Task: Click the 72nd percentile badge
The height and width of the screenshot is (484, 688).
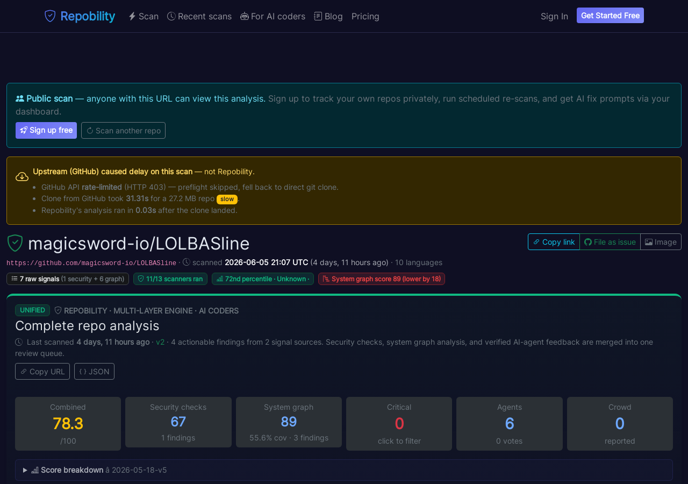Action: (x=263, y=279)
